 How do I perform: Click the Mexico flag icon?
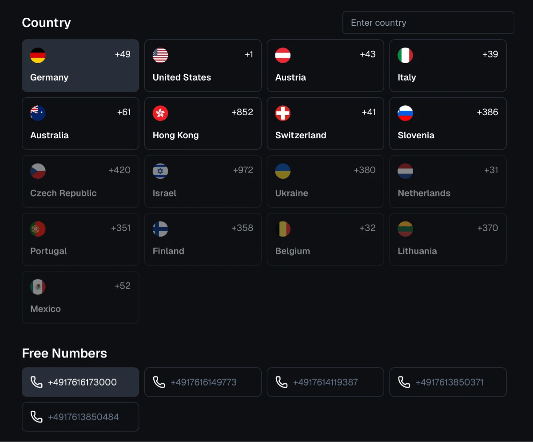pos(38,287)
